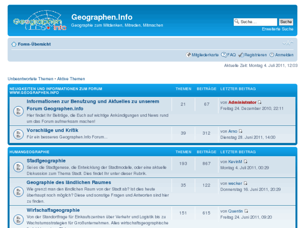
Task: View latest post icon next to Administrator
Action: pos(260,102)
